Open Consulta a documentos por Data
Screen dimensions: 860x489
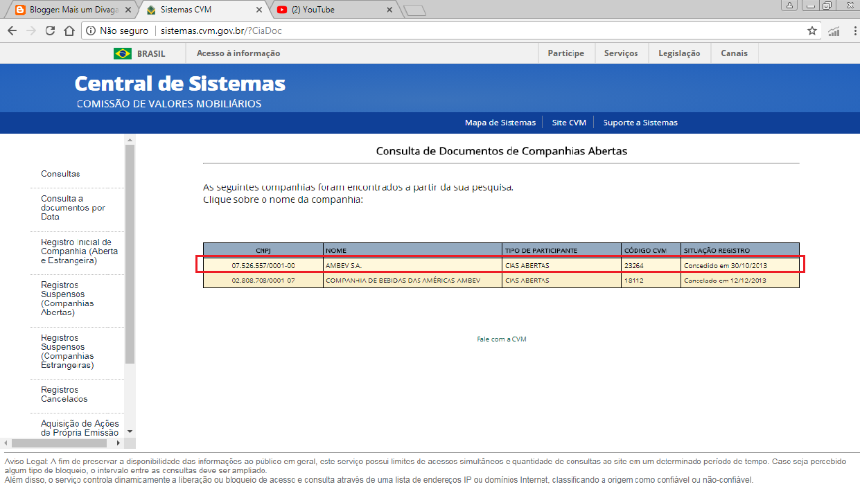pos(73,208)
